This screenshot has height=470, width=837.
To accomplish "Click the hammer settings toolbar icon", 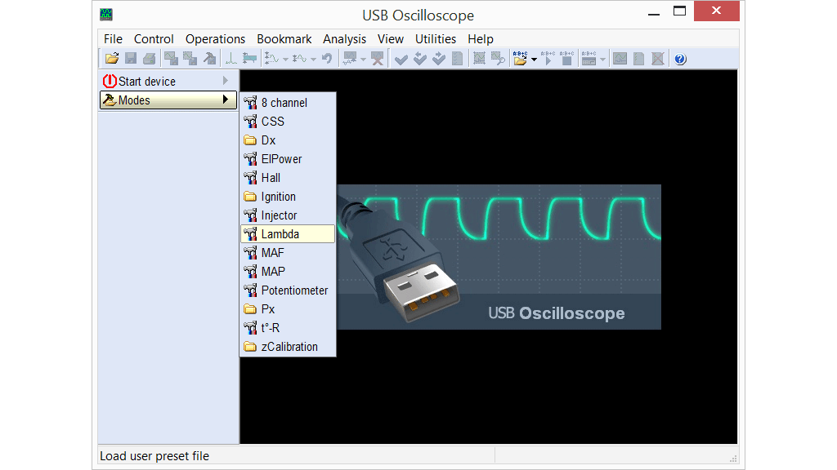I will (x=210, y=59).
